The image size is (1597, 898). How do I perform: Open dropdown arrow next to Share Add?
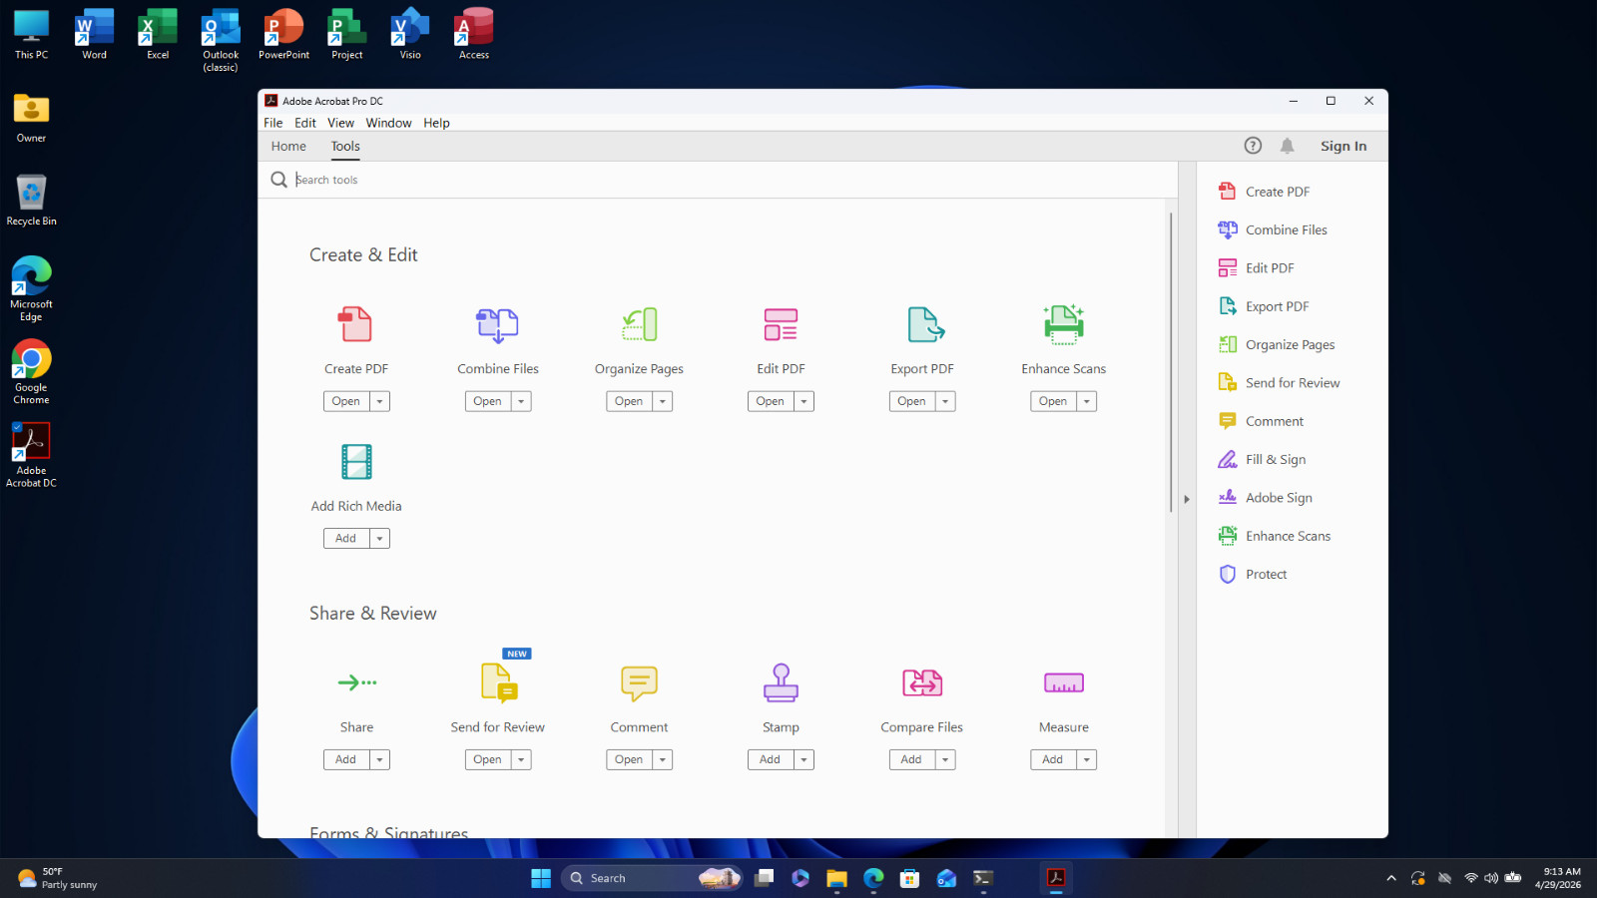(379, 760)
